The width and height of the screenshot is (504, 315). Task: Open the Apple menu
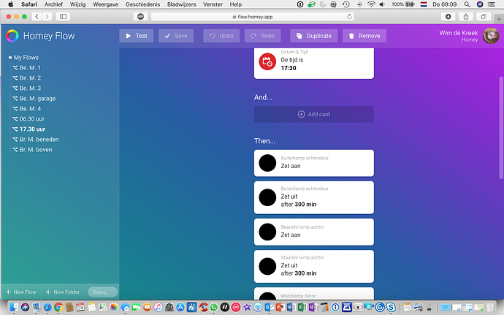click(x=11, y=4)
